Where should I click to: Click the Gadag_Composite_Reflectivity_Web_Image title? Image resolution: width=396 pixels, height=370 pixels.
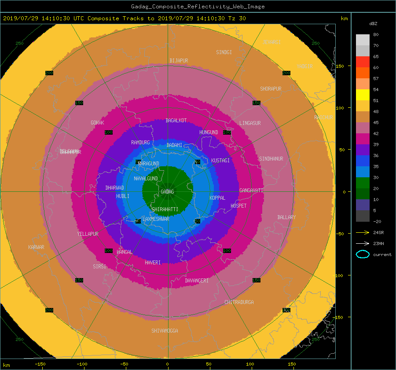(x=198, y=7)
